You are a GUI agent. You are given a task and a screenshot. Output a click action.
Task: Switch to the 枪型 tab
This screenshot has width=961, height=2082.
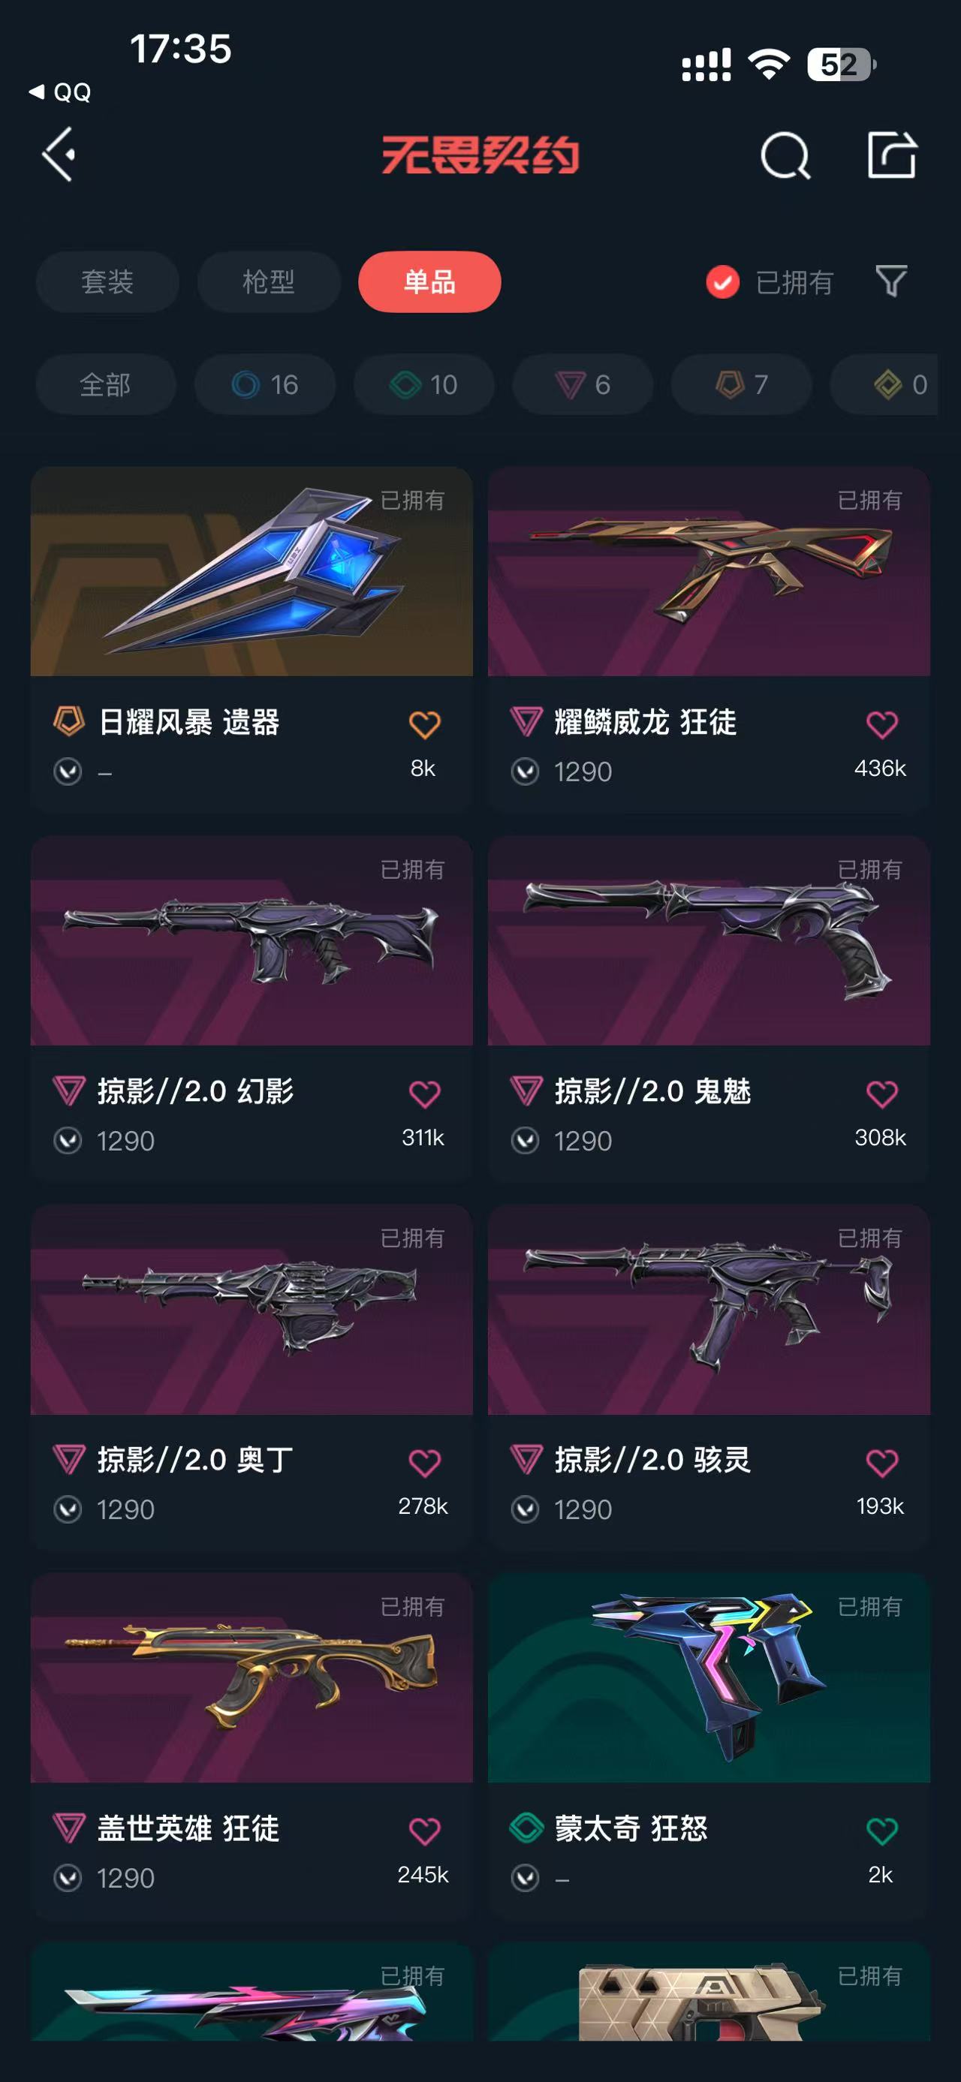point(269,282)
